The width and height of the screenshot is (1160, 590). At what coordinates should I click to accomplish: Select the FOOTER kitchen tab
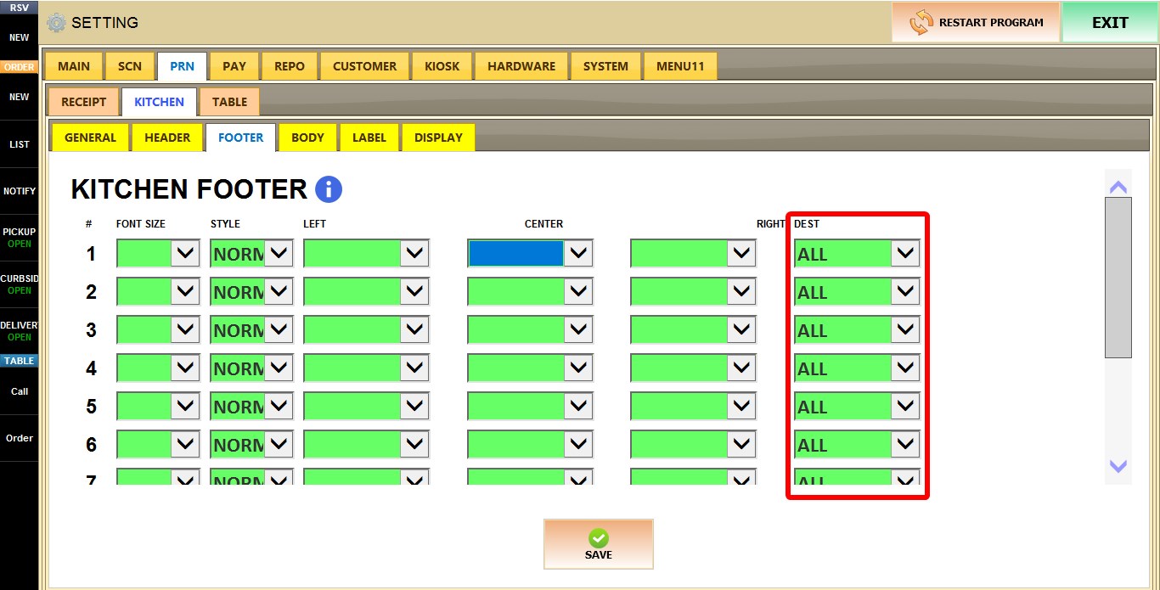[240, 138]
